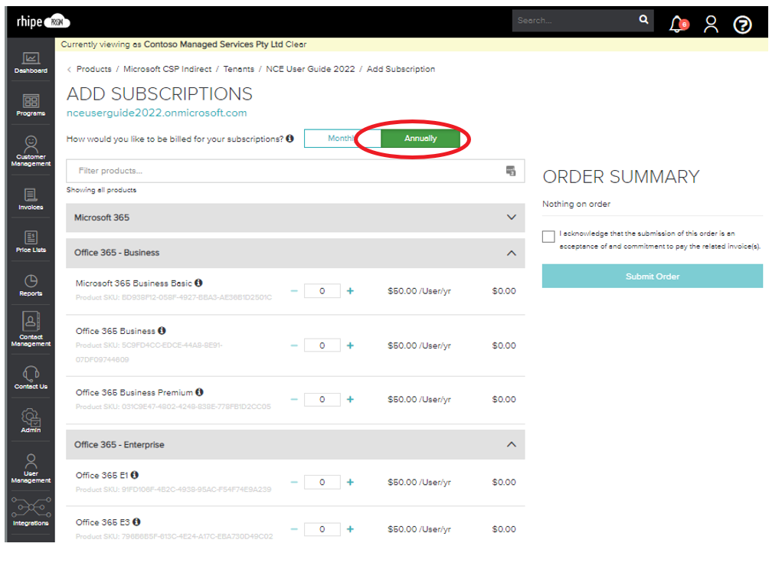Click Office 365 Business quantity field
The height and width of the screenshot is (563, 782).
(x=322, y=345)
